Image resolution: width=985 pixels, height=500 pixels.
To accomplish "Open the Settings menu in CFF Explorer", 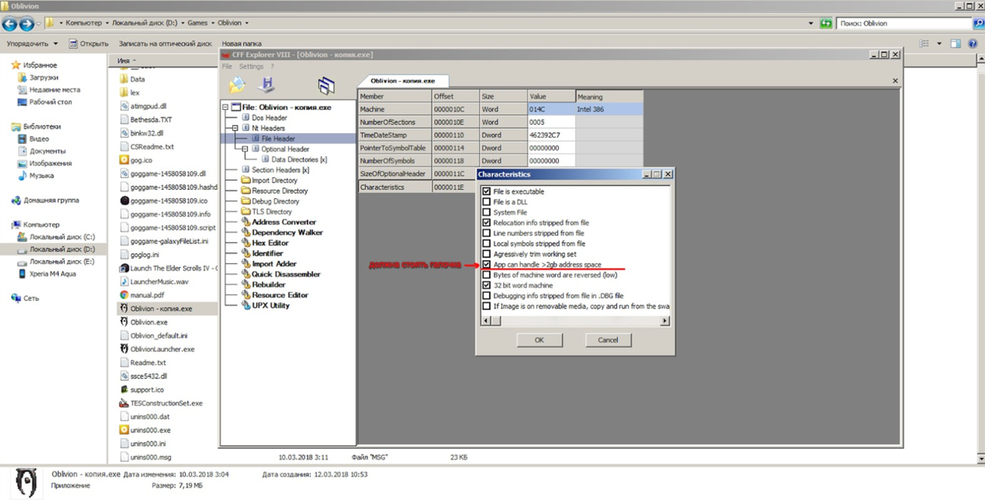I will point(250,66).
